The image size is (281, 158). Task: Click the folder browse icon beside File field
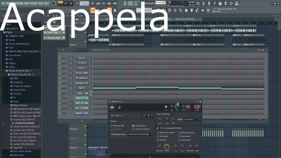(x=144, y=115)
